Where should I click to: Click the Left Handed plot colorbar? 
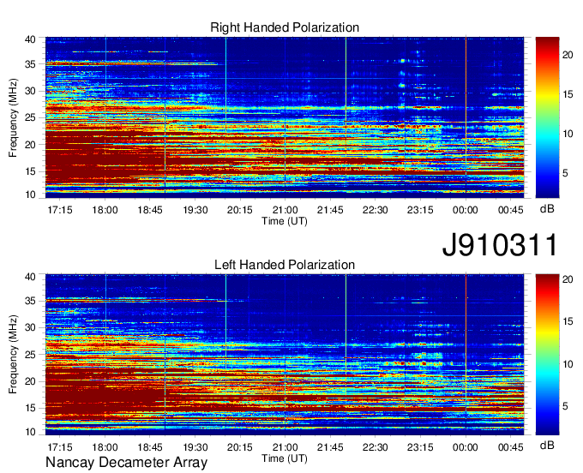pos(547,355)
